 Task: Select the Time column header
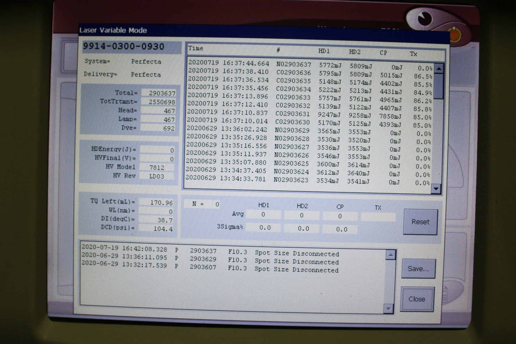(196, 48)
